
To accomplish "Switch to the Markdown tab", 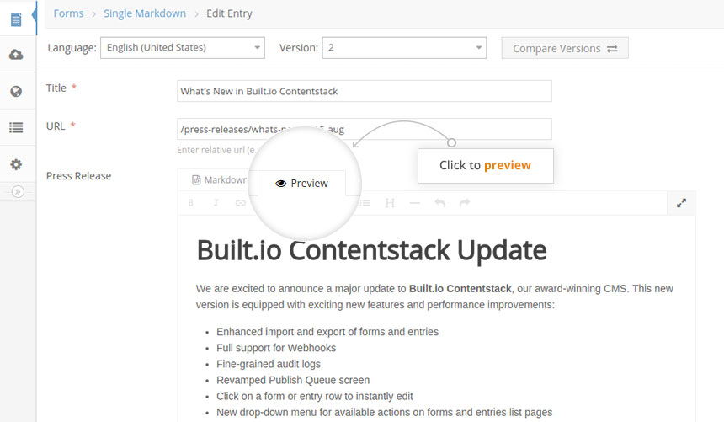I will pos(220,179).
